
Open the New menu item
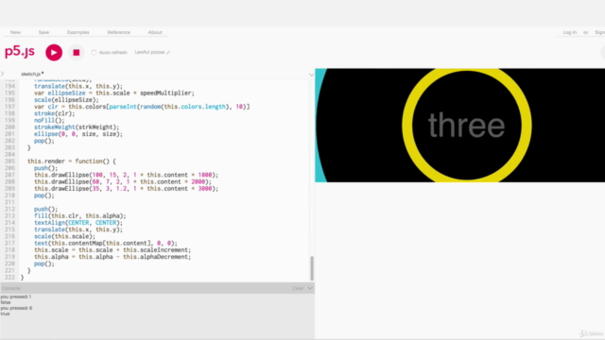(15, 32)
